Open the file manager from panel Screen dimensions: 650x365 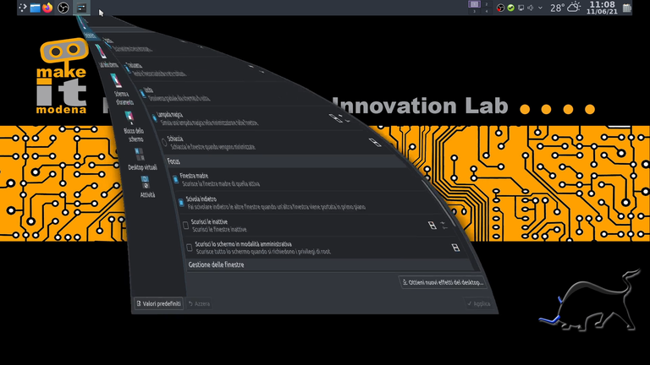tap(34, 8)
